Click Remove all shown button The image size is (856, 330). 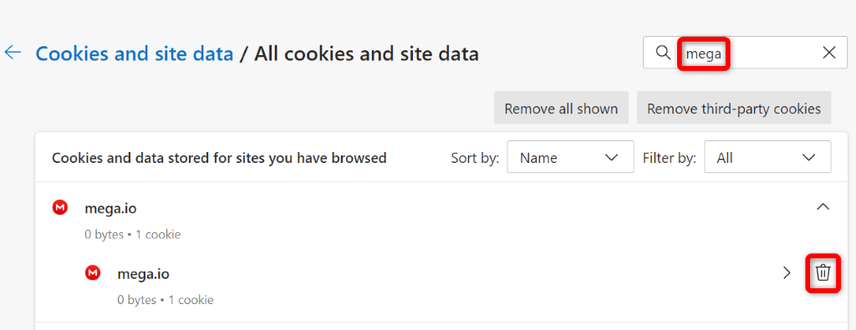(561, 108)
